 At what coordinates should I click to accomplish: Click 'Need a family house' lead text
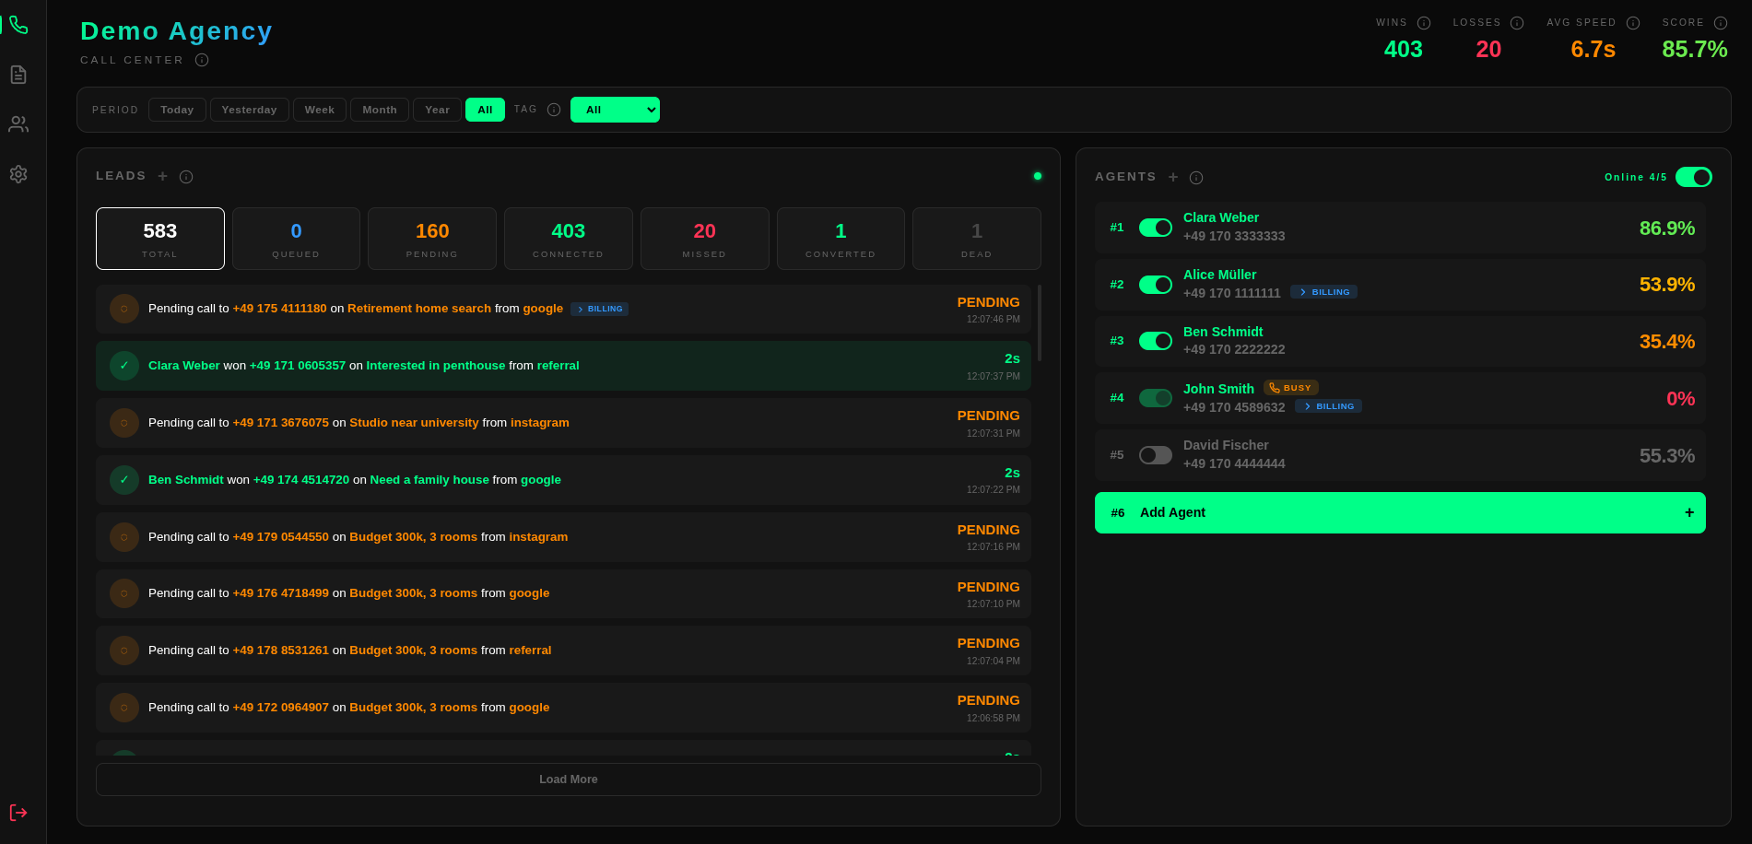(x=429, y=480)
